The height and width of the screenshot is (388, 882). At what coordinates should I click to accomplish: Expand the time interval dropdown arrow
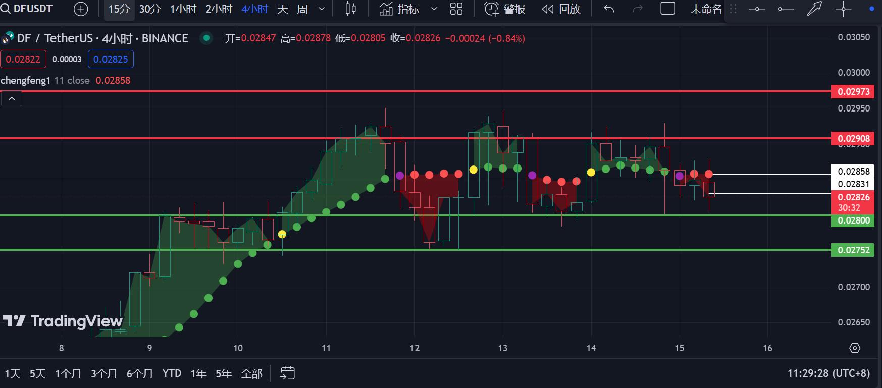322,9
